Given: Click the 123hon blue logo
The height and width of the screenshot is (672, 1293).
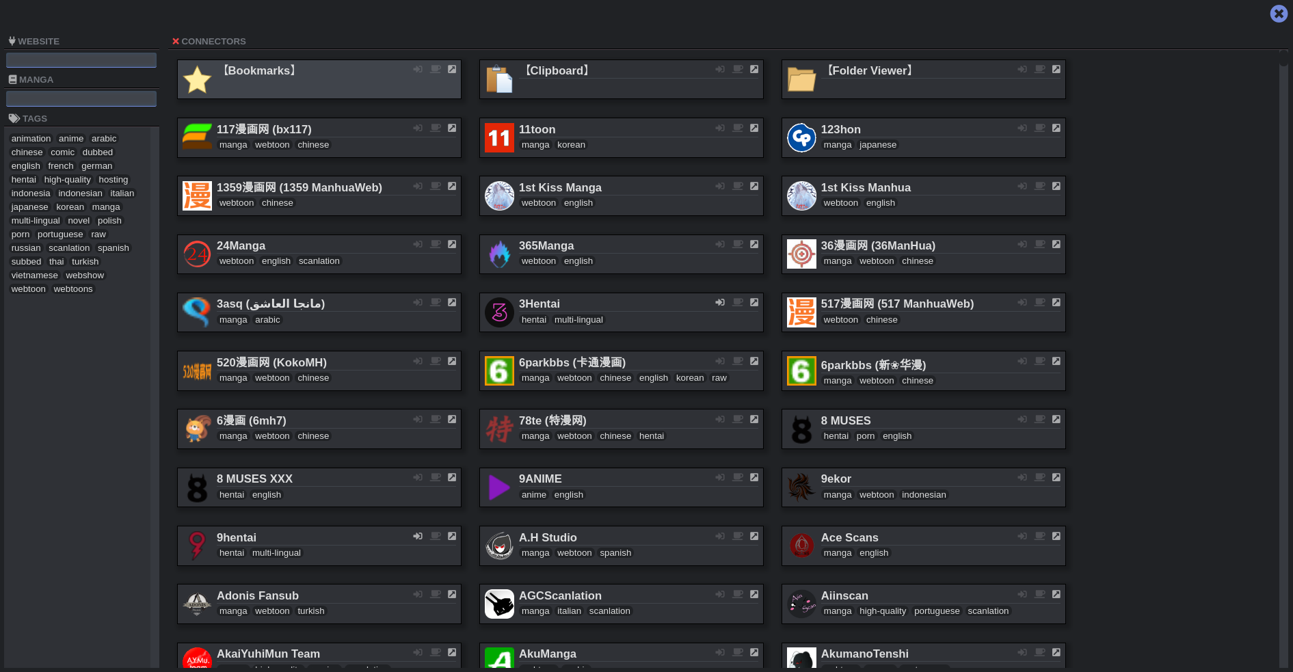Looking at the screenshot, I should click(801, 137).
